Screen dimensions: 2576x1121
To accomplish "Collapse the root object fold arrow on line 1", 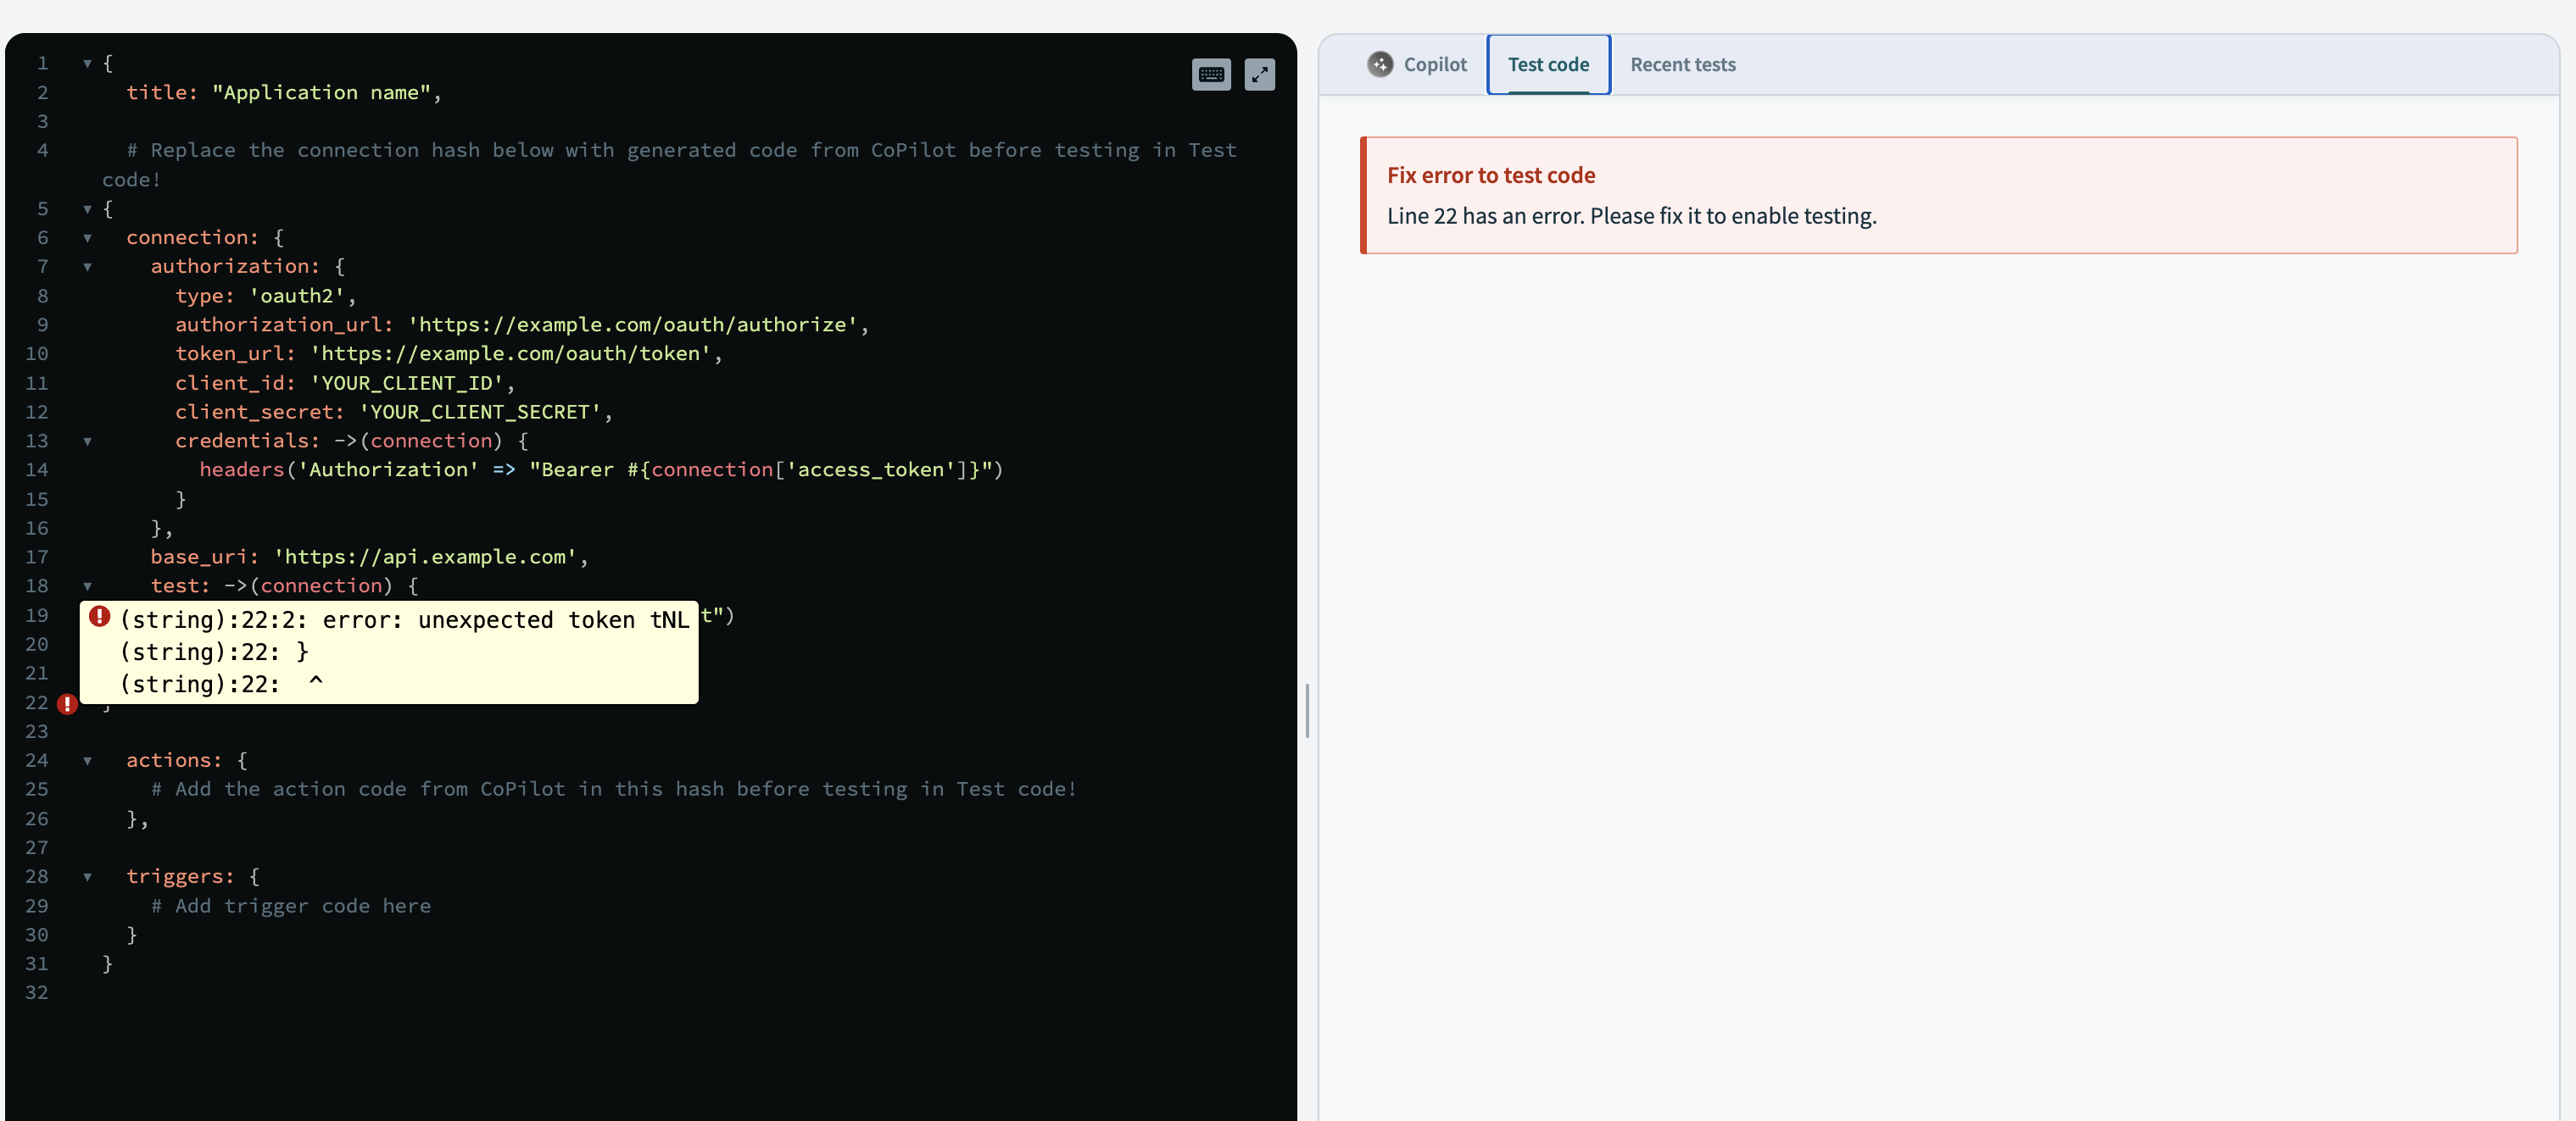I will 88,63.
